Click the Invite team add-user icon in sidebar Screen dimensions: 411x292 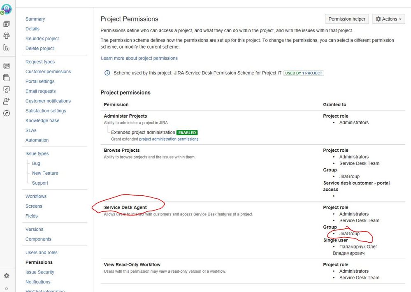tap(7, 101)
